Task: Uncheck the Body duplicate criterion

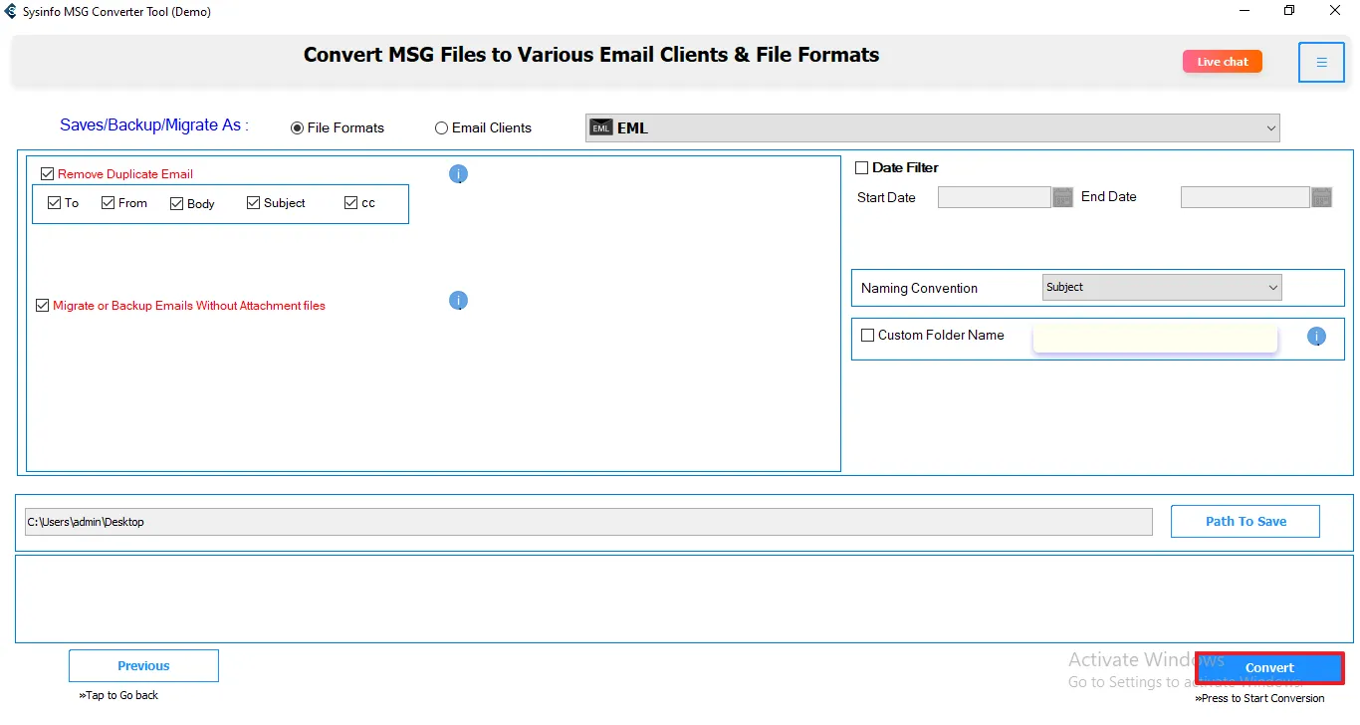Action: (177, 204)
